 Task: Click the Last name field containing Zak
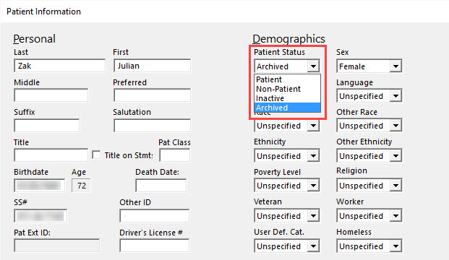(59, 66)
